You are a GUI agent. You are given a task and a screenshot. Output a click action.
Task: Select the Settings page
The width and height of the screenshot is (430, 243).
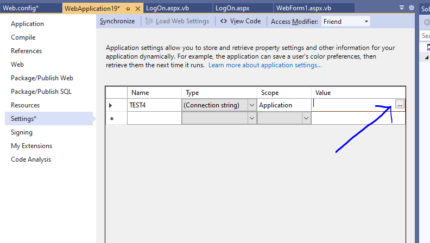pyautogui.click(x=49, y=119)
